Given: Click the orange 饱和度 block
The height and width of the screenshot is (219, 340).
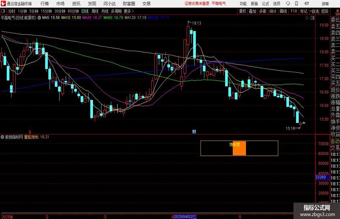Looking at the screenshot, I should 239,148.
